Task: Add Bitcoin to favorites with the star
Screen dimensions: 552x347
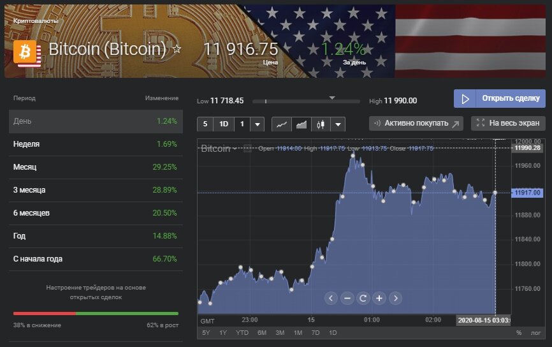Action: pos(177,48)
